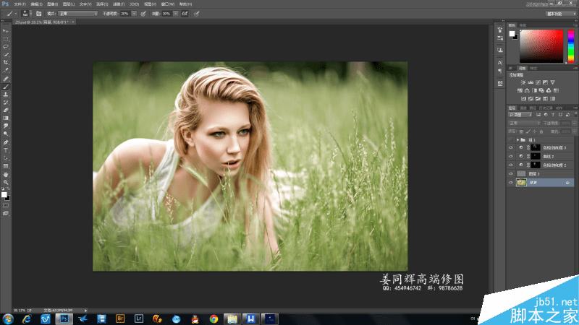Pick a color in the color picker field
The width and height of the screenshot is (579, 325).
541,45
